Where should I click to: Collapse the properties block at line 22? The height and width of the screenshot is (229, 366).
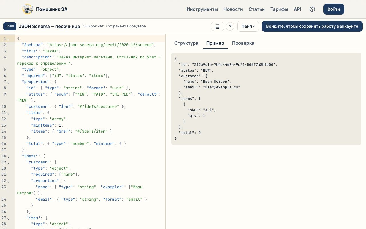8,181
